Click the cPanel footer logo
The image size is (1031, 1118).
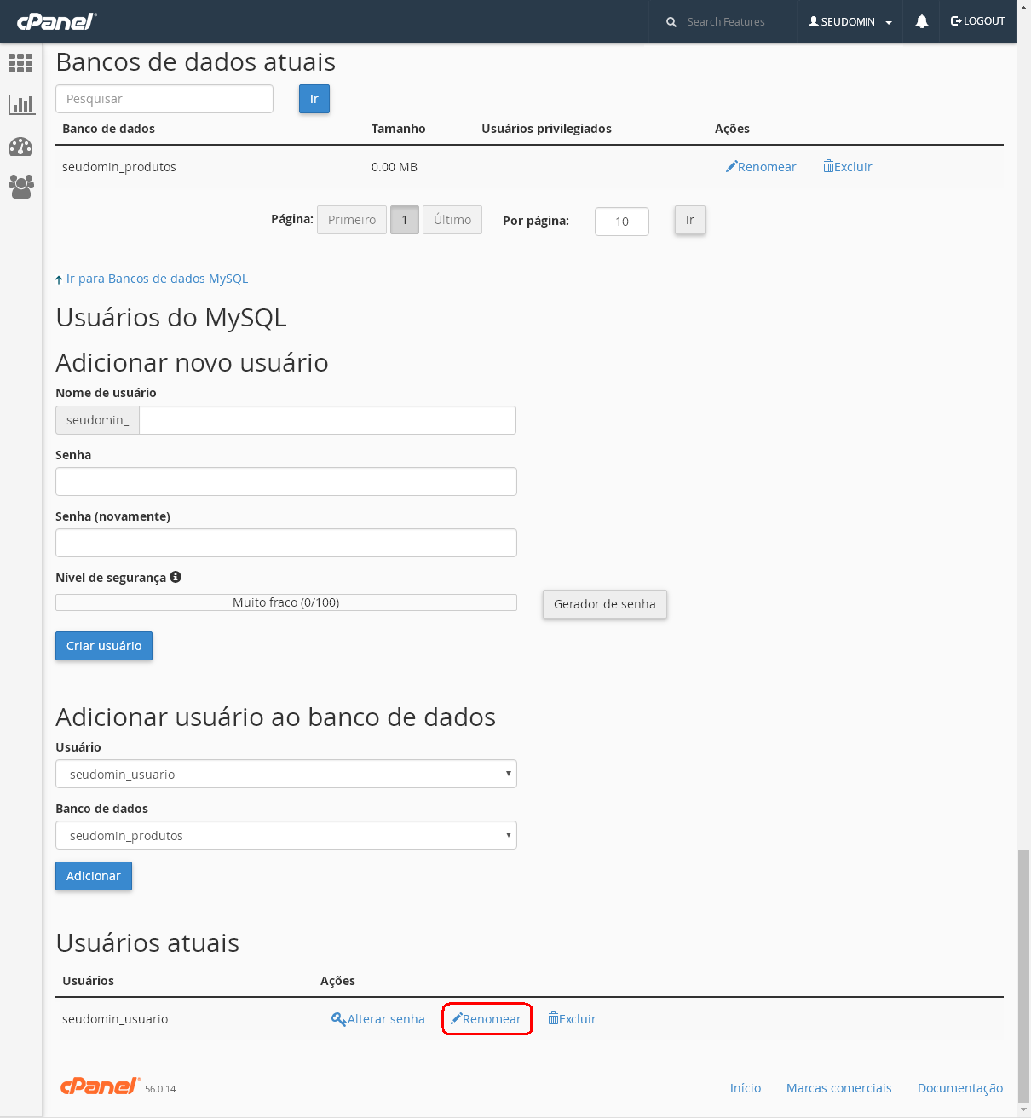100,1086
